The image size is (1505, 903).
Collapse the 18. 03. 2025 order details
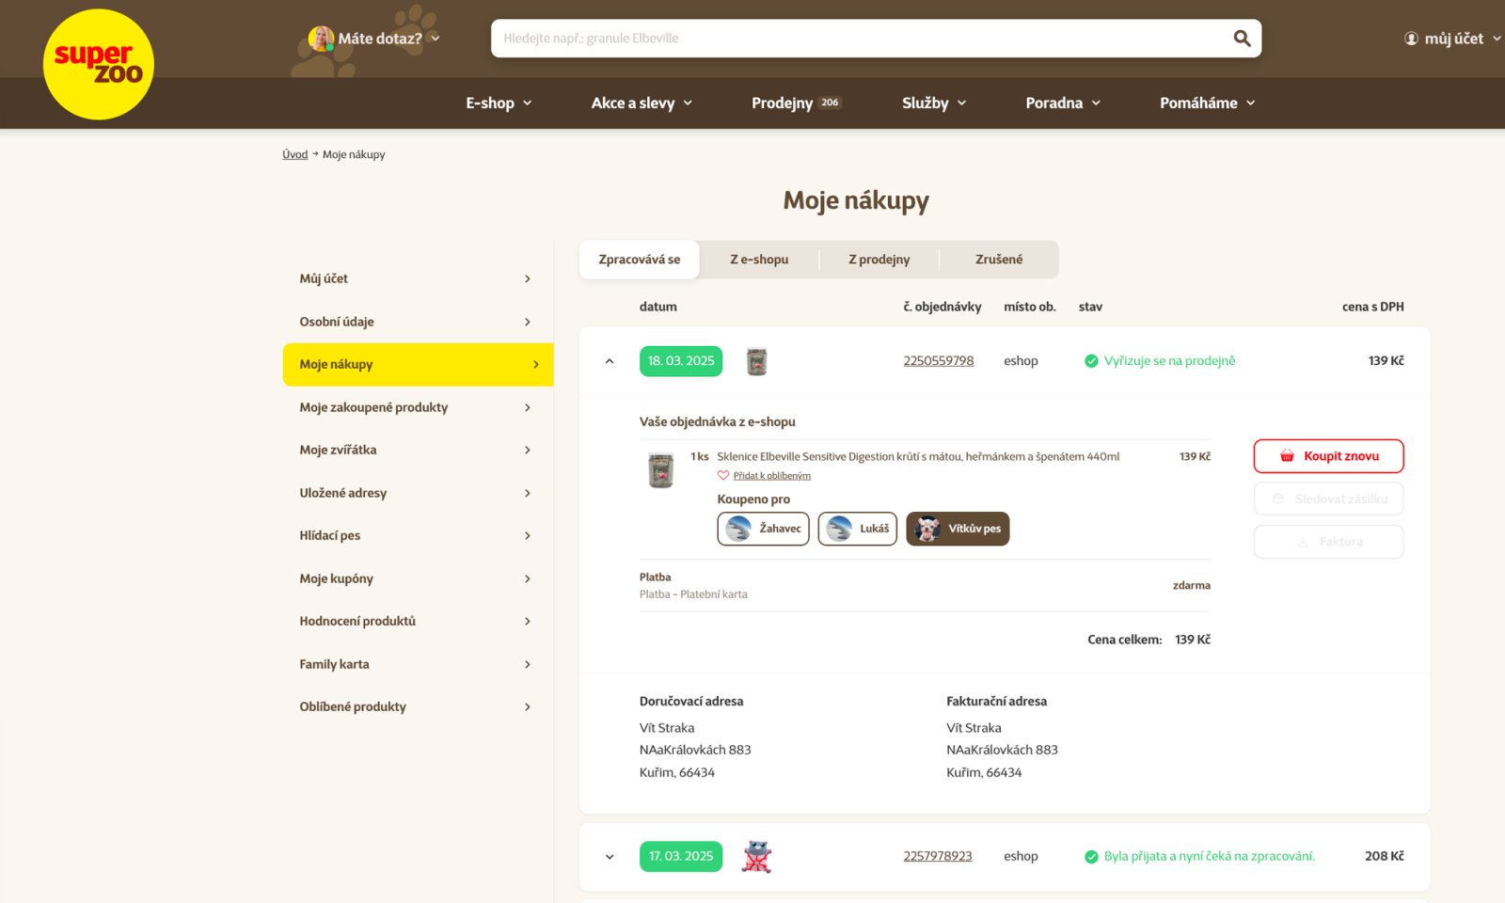[x=610, y=361]
